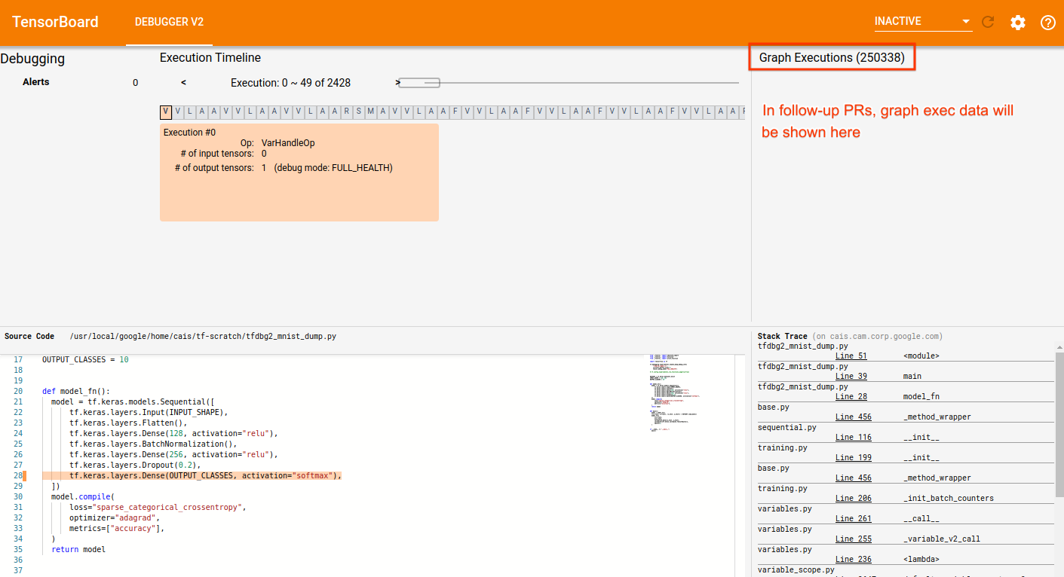Click the source file path tfdbg2_mnist_dump.py

pyautogui.click(x=203, y=337)
